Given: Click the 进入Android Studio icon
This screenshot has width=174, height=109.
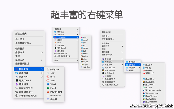Looking at the screenshot, I should [143, 90].
